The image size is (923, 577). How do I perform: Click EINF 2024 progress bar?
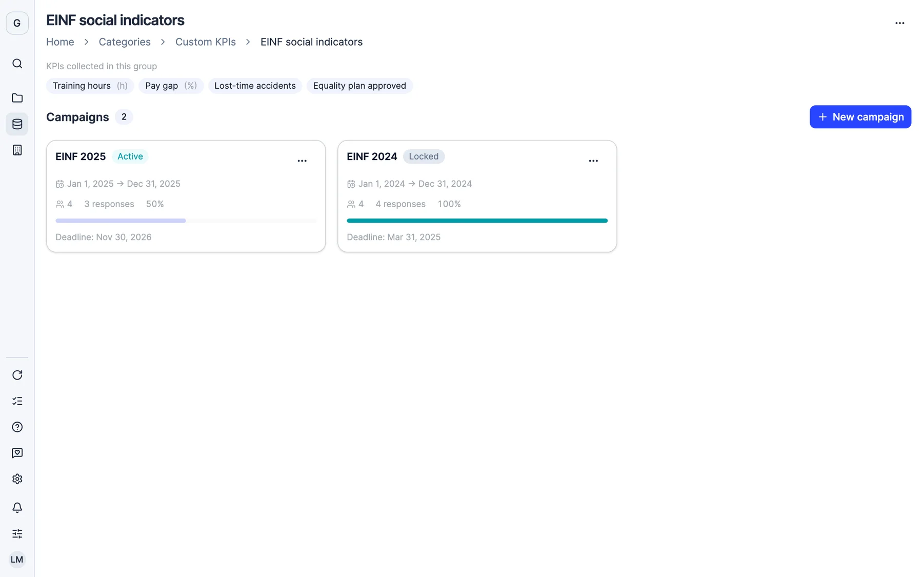click(x=477, y=221)
